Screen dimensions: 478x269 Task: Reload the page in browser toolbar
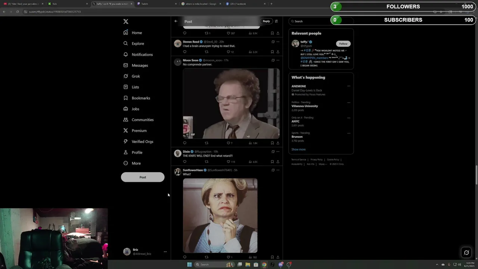(x=17, y=12)
